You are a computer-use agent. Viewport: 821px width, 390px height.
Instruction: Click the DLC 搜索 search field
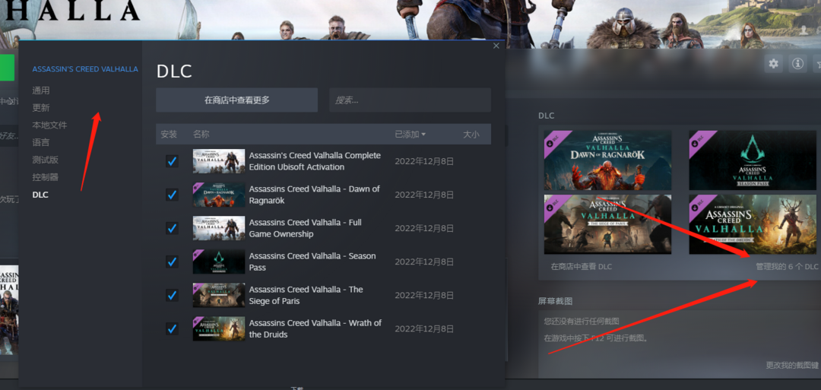click(410, 100)
